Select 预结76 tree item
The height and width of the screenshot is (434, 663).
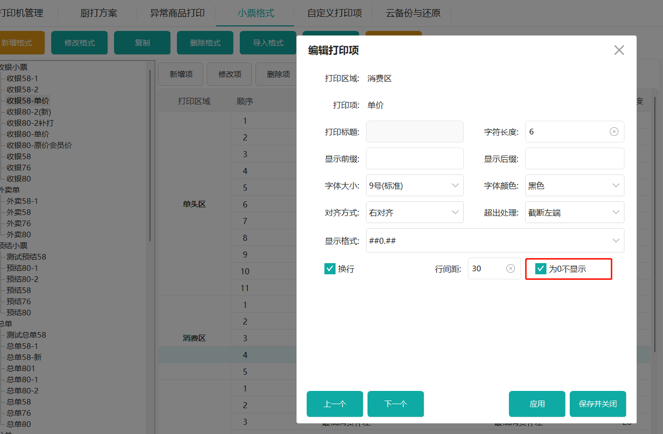click(x=19, y=301)
